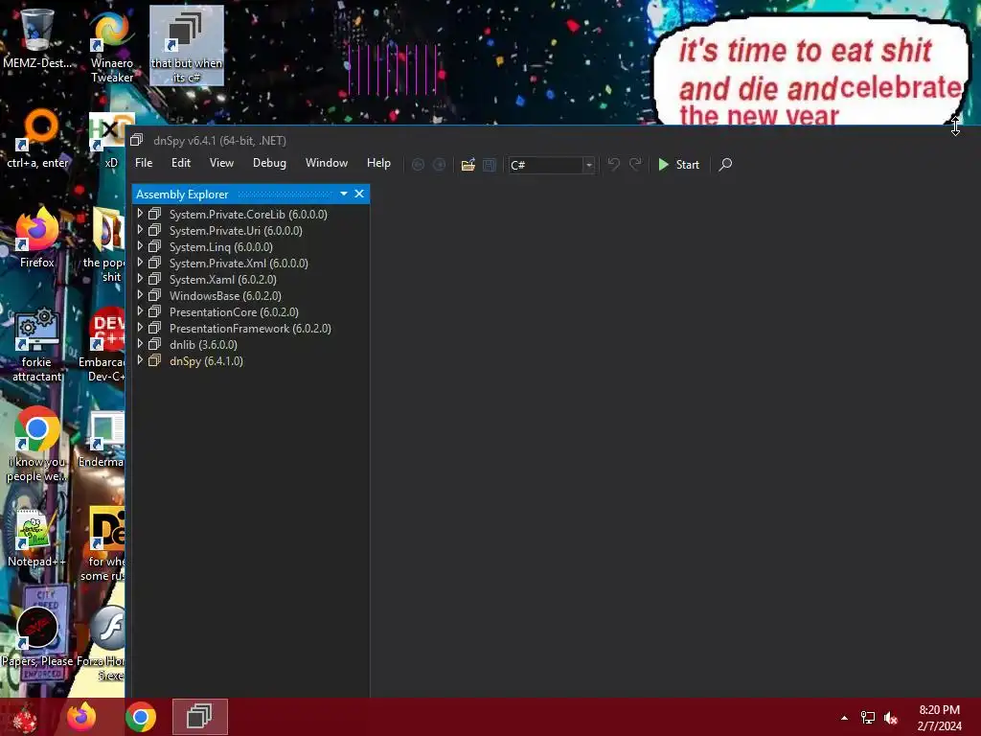
Task: Expand System.Linq node
Action: (140, 246)
